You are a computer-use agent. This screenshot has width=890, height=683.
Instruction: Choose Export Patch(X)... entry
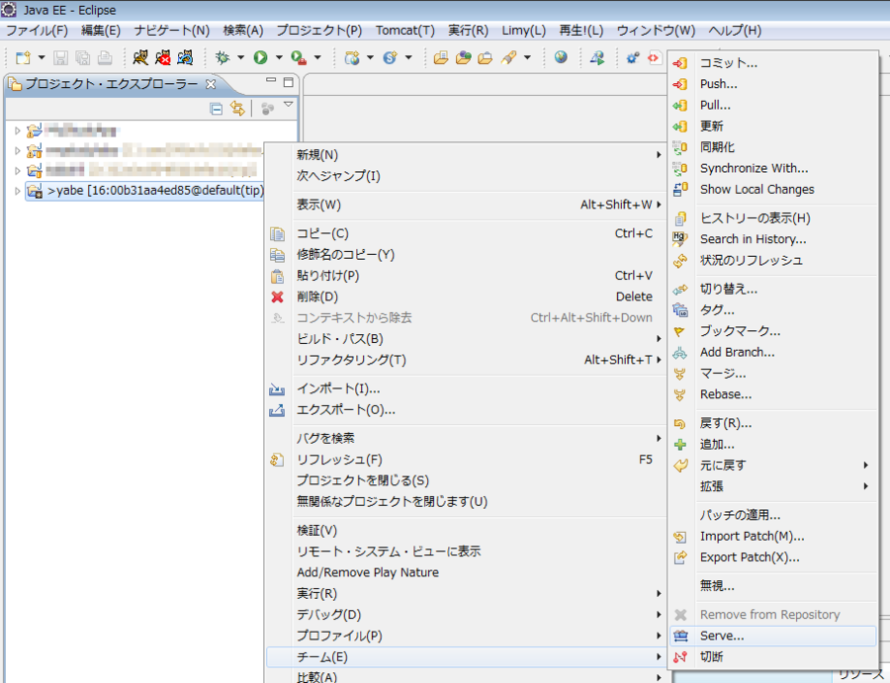773,557
